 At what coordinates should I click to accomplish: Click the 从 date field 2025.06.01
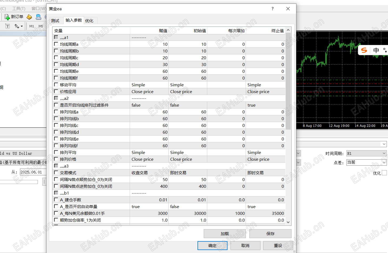(x=33, y=172)
